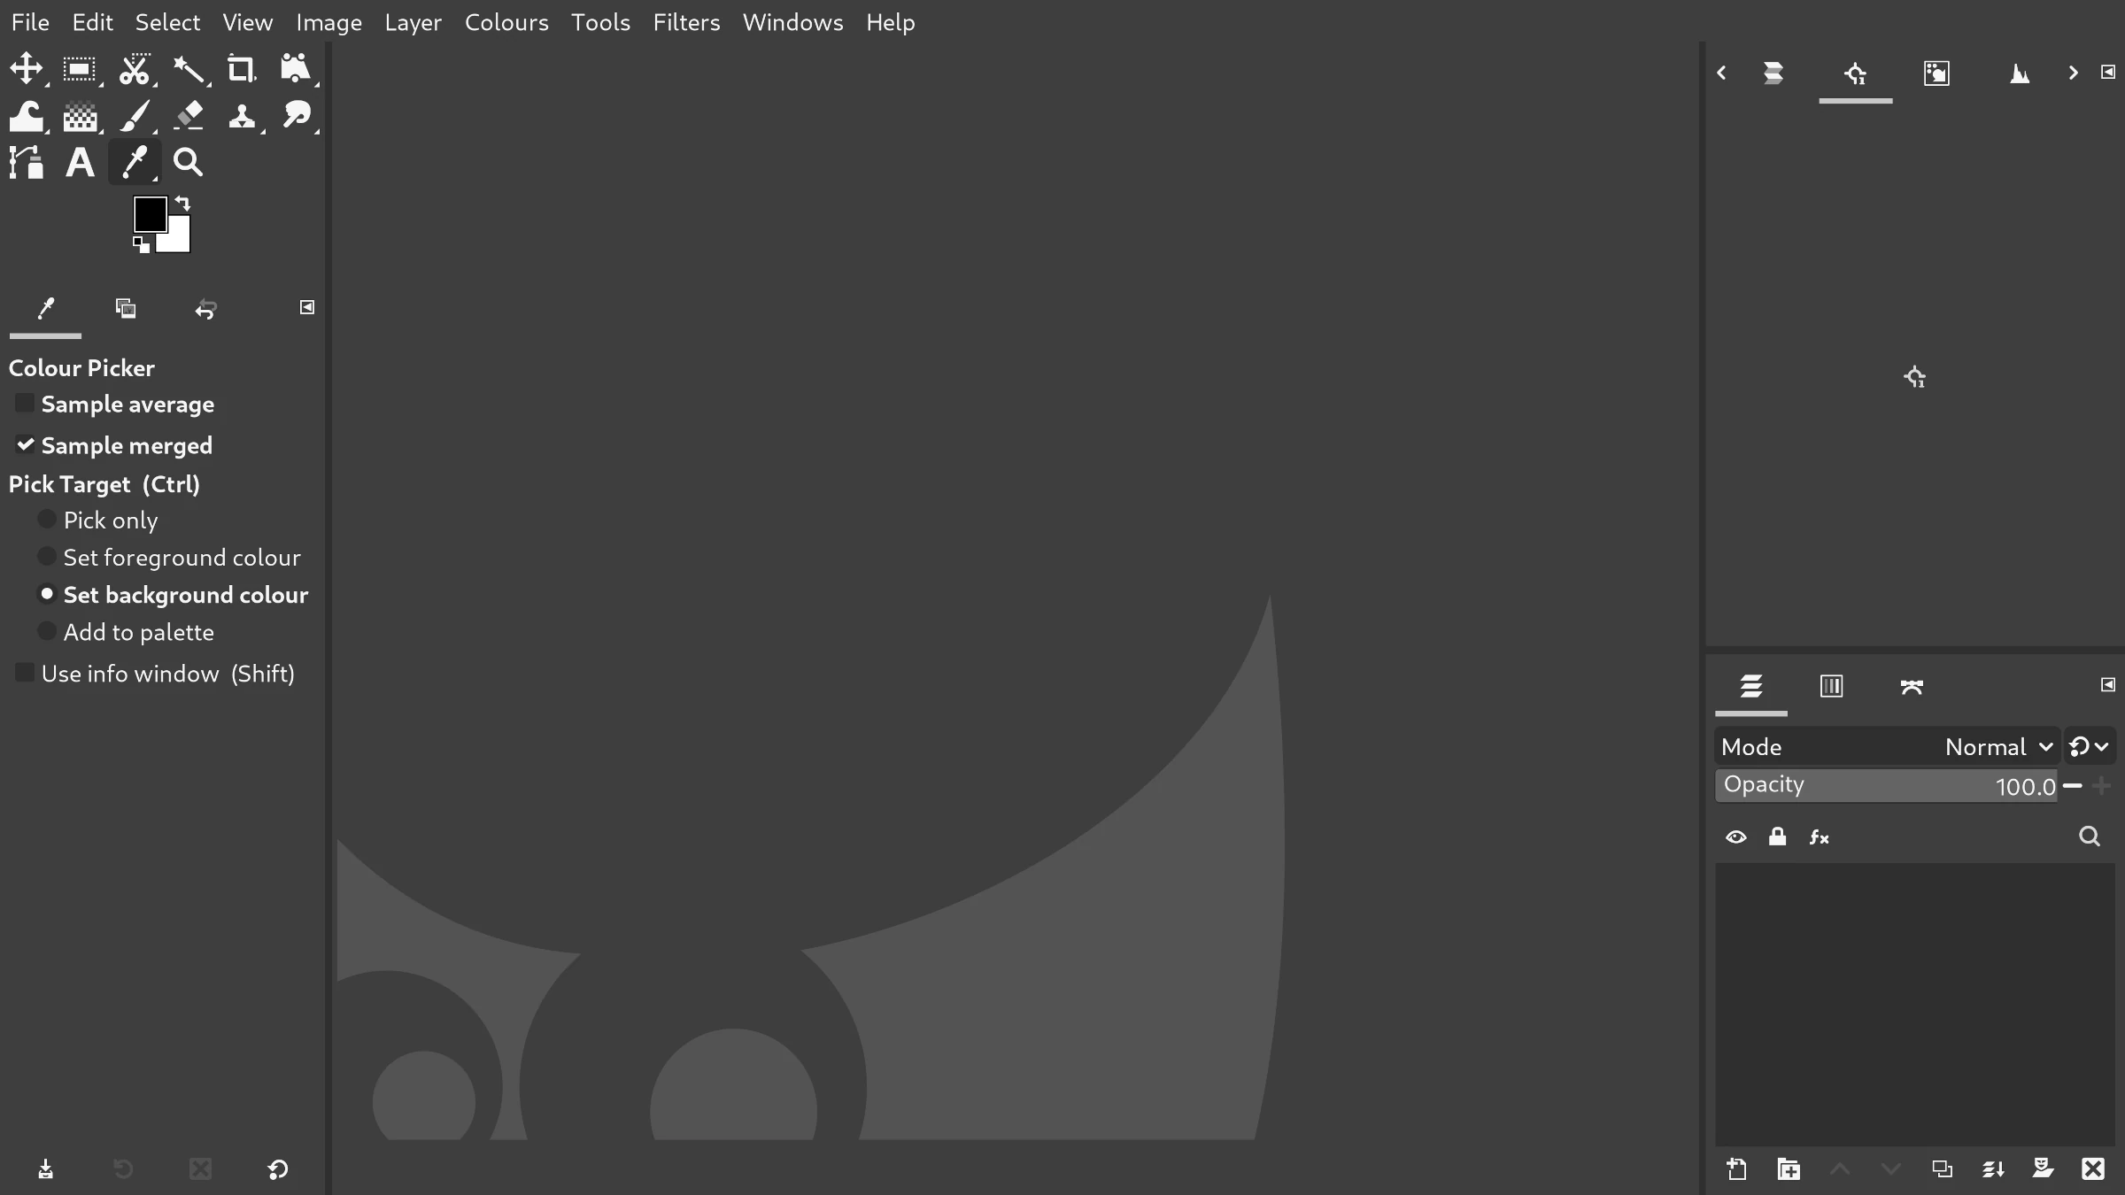This screenshot has width=2125, height=1195.
Task: Open the Mode dropdown in Layers panel
Action: [x=1996, y=746]
